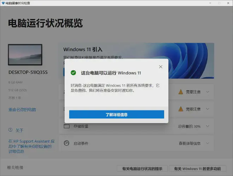This screenshot has width=233, height=176.
Task: Click the desktop wallpaper thumbnail
Action: pos(25,55)
